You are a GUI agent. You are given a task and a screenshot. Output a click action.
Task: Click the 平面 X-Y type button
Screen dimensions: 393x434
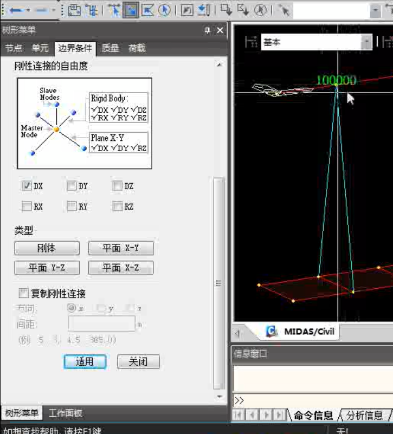[121, 248]
